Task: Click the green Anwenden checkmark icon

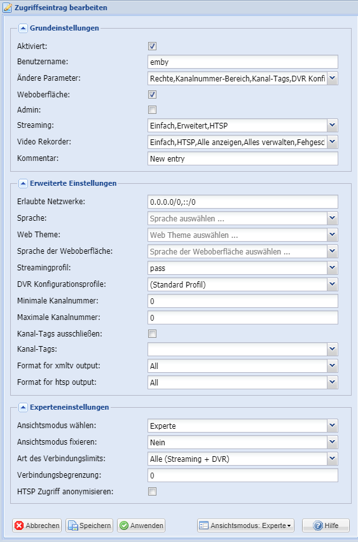Action: click(124, 525)
